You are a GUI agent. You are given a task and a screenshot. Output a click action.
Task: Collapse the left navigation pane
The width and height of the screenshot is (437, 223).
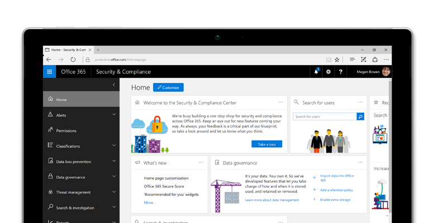tap(113, 85)
